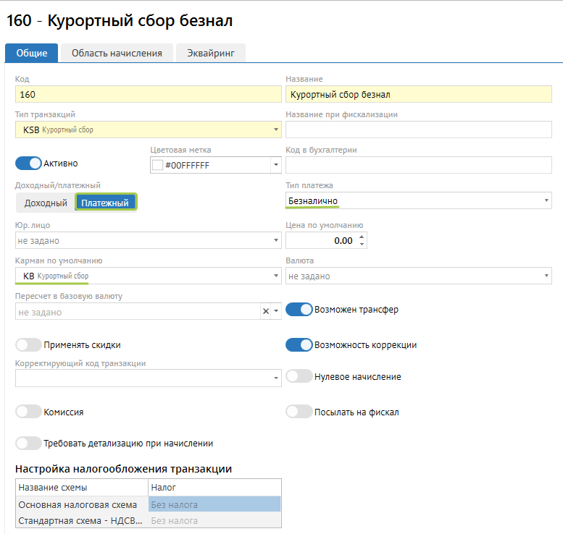Select Основная налоговая схема tax cell

214,504
